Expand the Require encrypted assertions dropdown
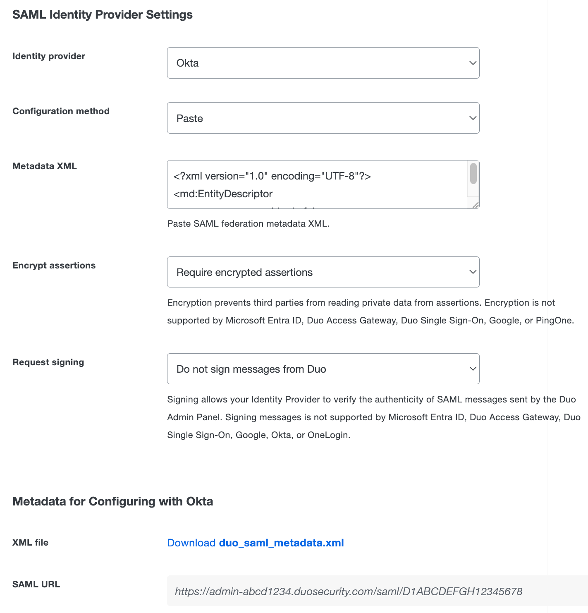Image resolution: width=588 pixels, height=613 pixels. click(323, 272)
